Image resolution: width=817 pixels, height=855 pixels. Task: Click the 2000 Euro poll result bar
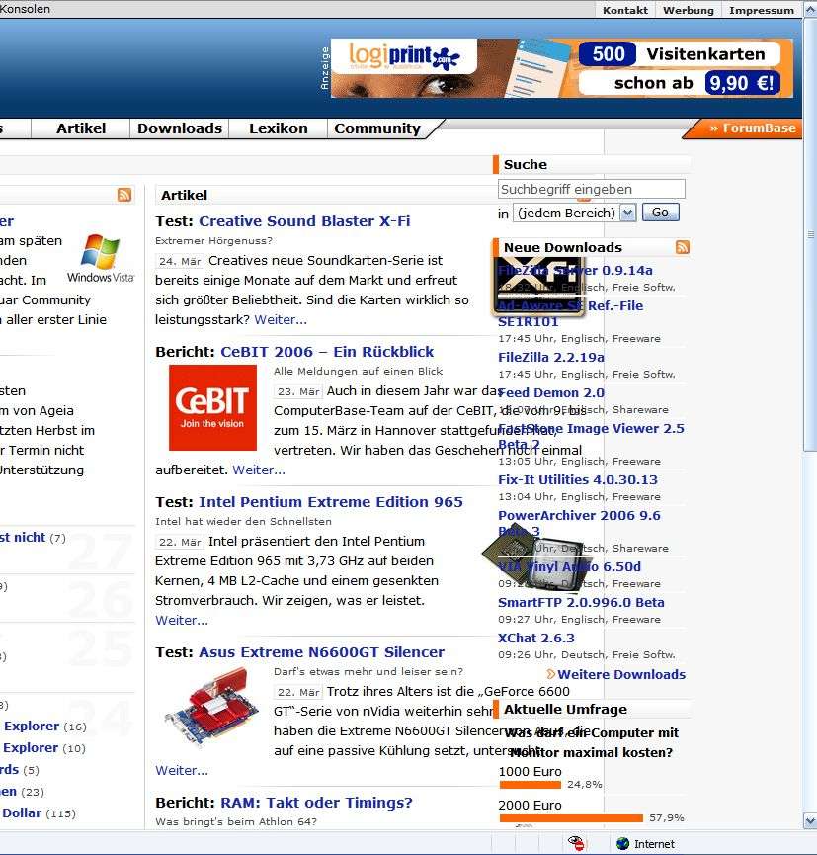(x=571, y=817)
